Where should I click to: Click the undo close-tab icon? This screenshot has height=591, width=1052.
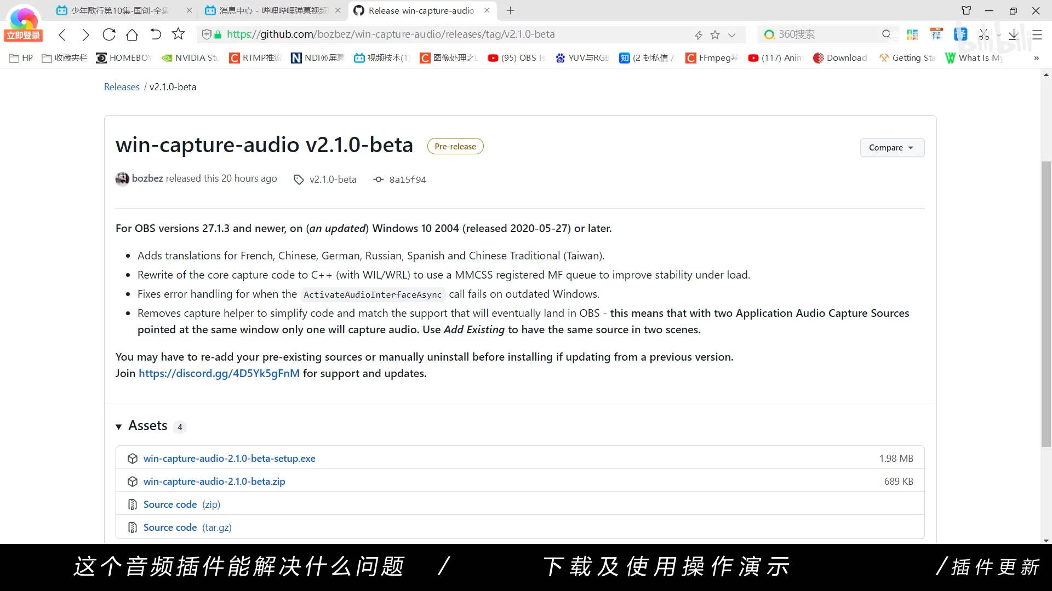coord(156,34)
